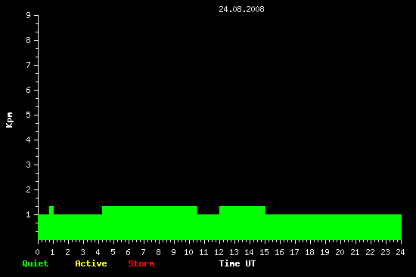Image resolution: width=416 pixels, height=277 pixels.
Task: Click the red Storm legend label
Action: coord(141,263)
